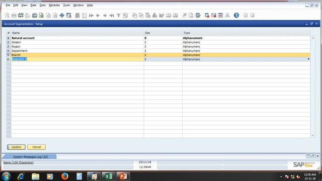Screen dimensions: 322x181
Task: Open the Help menu
Action: pyautogui.click(x=90, y=5)
